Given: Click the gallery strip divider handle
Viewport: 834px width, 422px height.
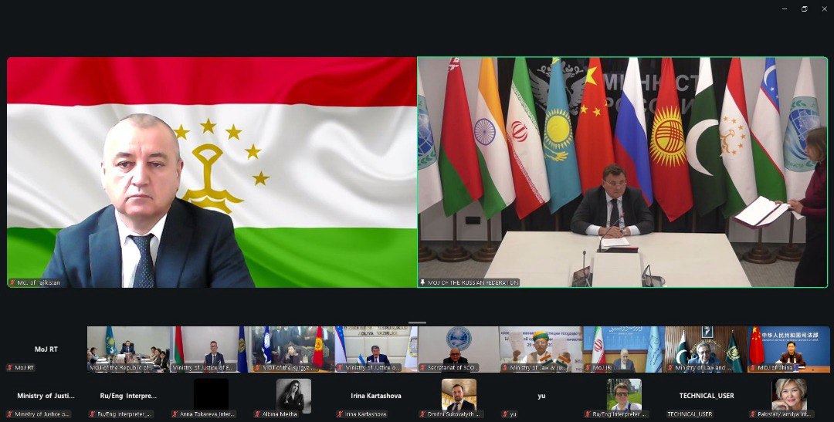Looking at the screenshot, I should click(418, 322).
